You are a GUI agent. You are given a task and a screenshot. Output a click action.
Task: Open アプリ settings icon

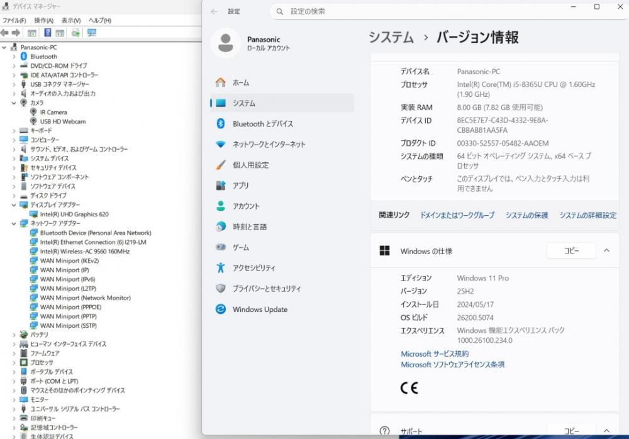pyautogui.click(x=221, y=186)
